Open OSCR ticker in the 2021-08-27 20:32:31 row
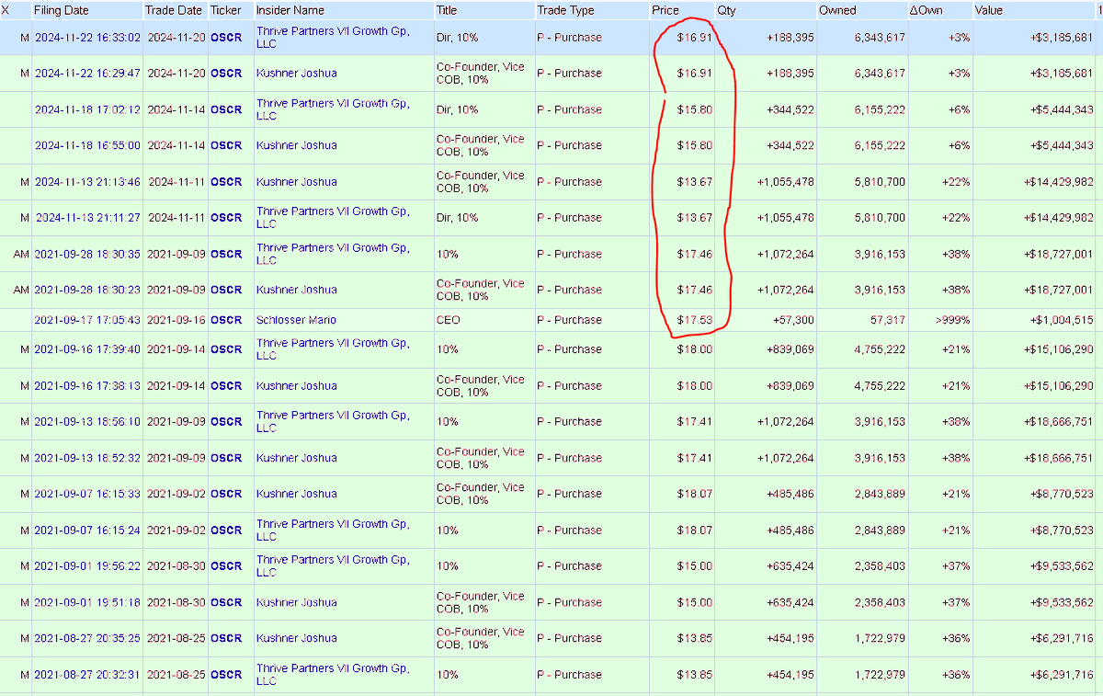This screenshot has width=1103, height=696. point(226,675)
